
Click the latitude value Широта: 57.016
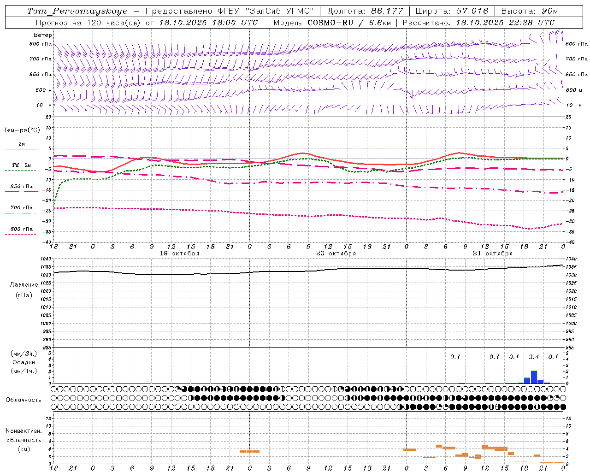pos(452,11)
